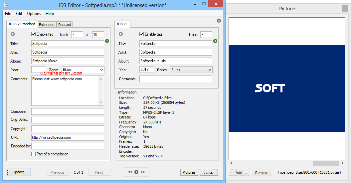Click the Orig. Artist field
Screen dimensions: 351x183
68,120
